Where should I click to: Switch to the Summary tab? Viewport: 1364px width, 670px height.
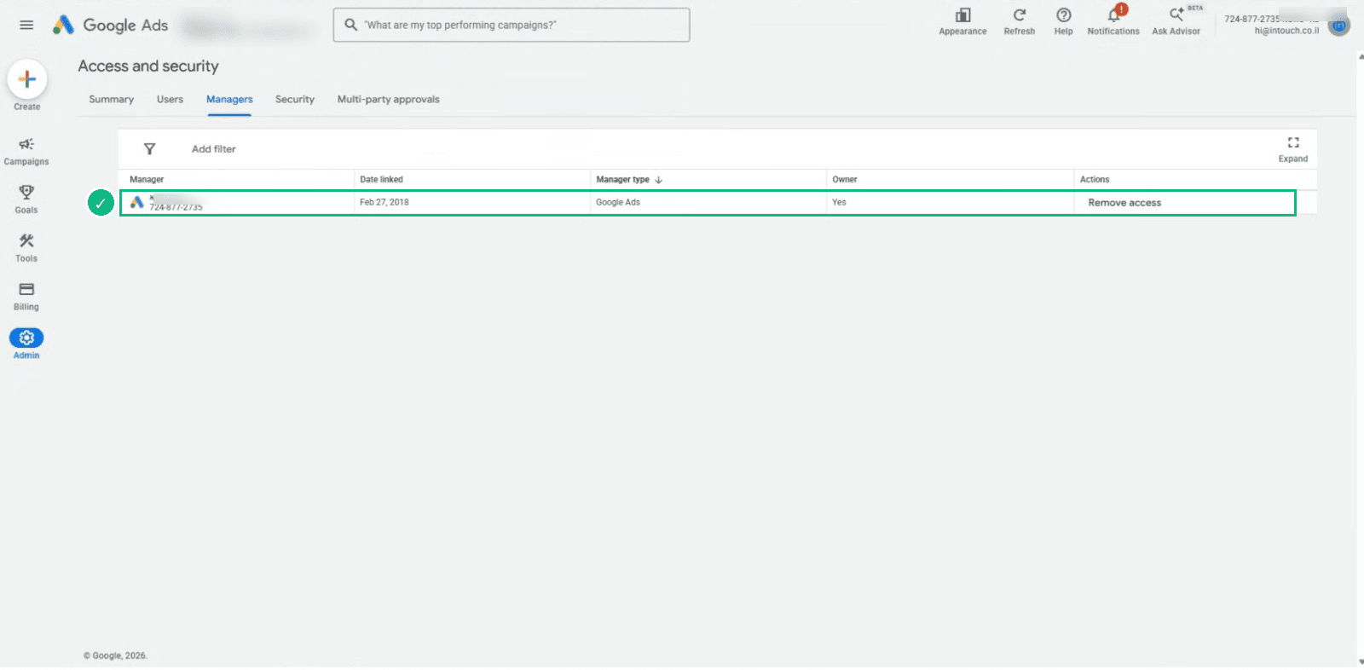[112, 100]
